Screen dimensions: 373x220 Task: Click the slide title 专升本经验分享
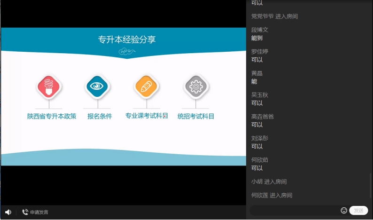[x=127, y=39]
